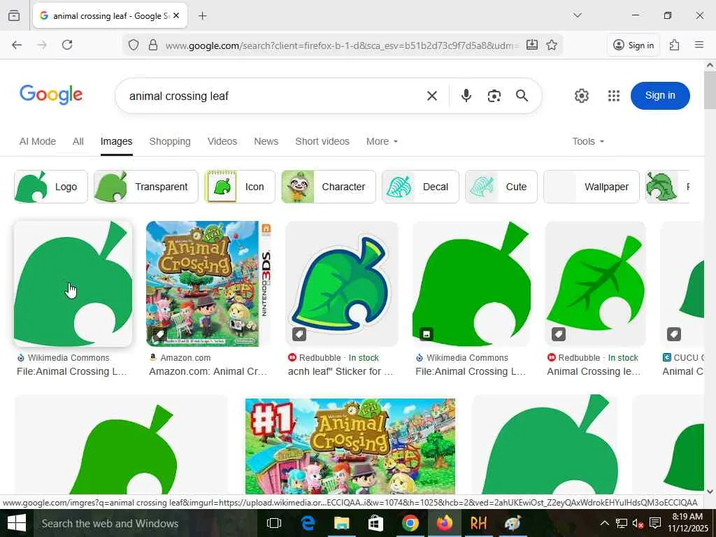Open Google quick settings gear

581,96
